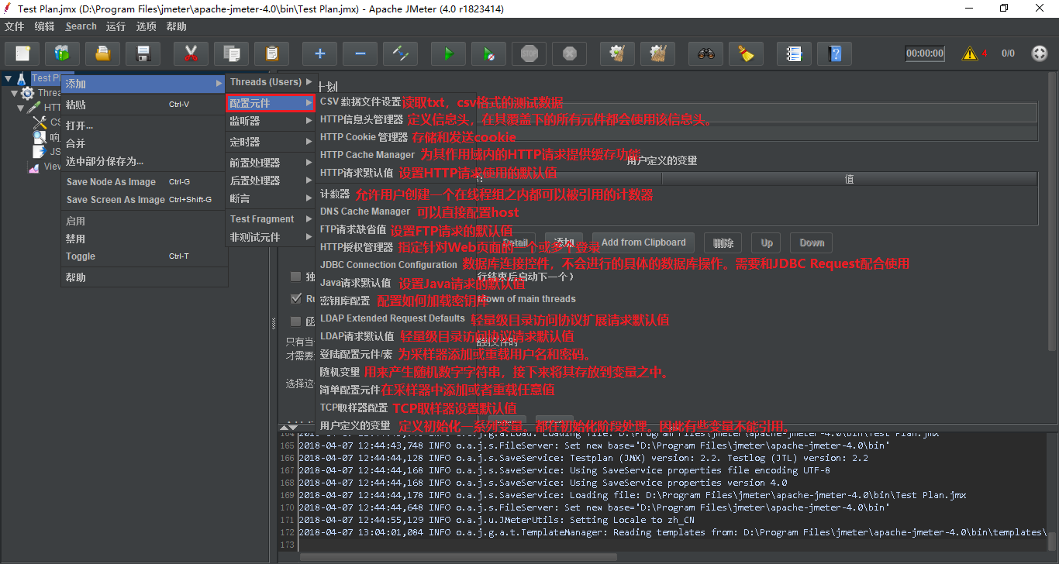Screen dimensions: 1059x564
Task: Select the Thread Group gear icon in the tree
Action: pyautogui.click(x=28, y=93)
